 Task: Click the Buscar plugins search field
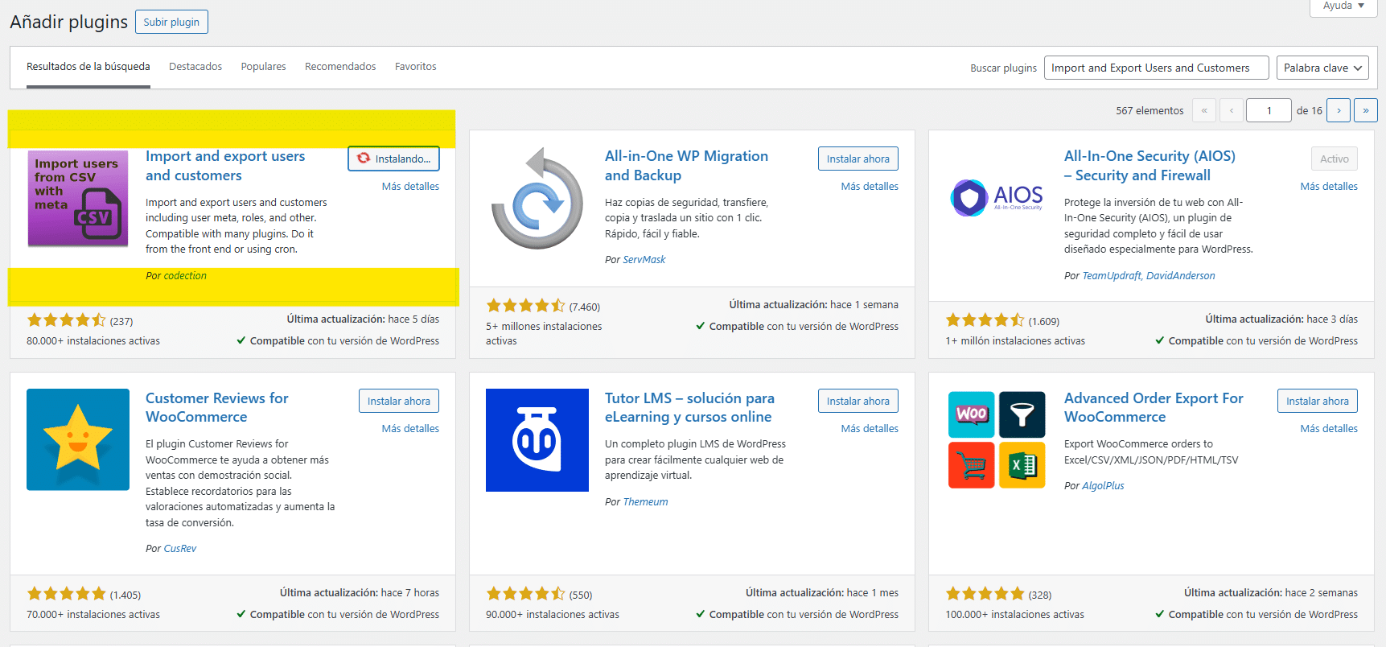(1155, 68)
